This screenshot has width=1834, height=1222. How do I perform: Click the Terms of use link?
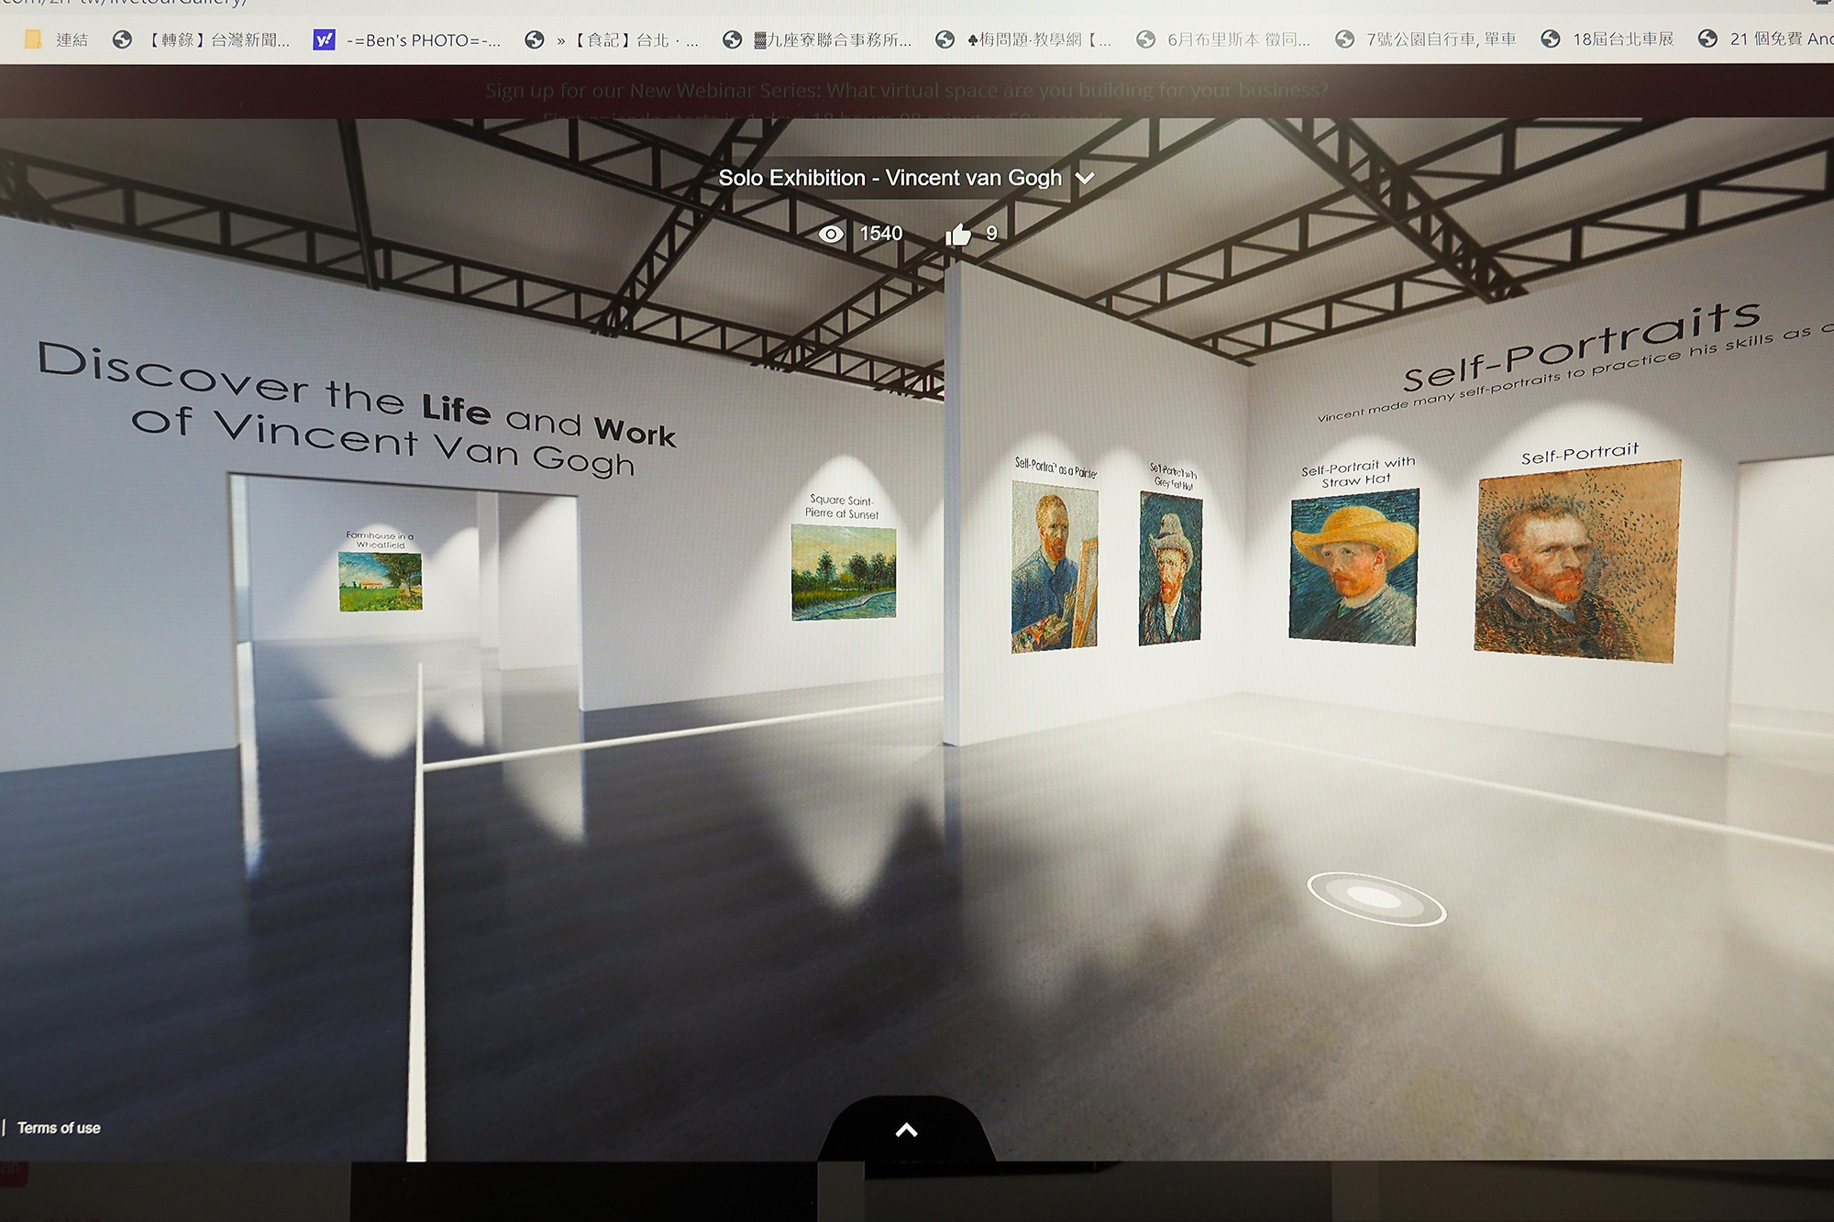(59, 1128)
